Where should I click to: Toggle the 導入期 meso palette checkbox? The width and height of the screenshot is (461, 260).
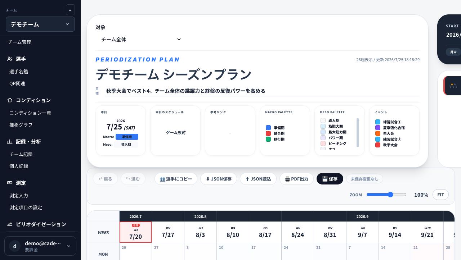click(x=323, y=121)
